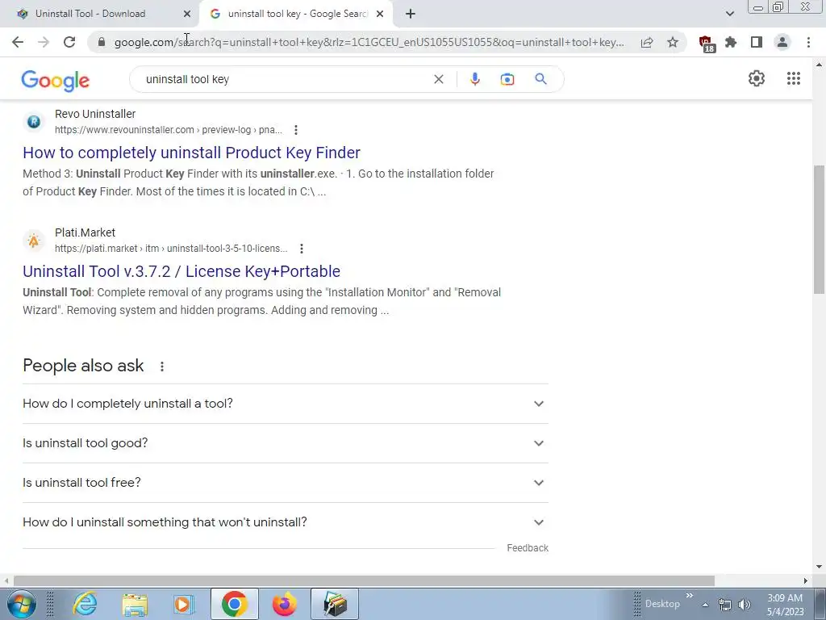The image size is (826, 620).
Task: Toggle the Chrome side panel icon
Action: tap(757, 42)
